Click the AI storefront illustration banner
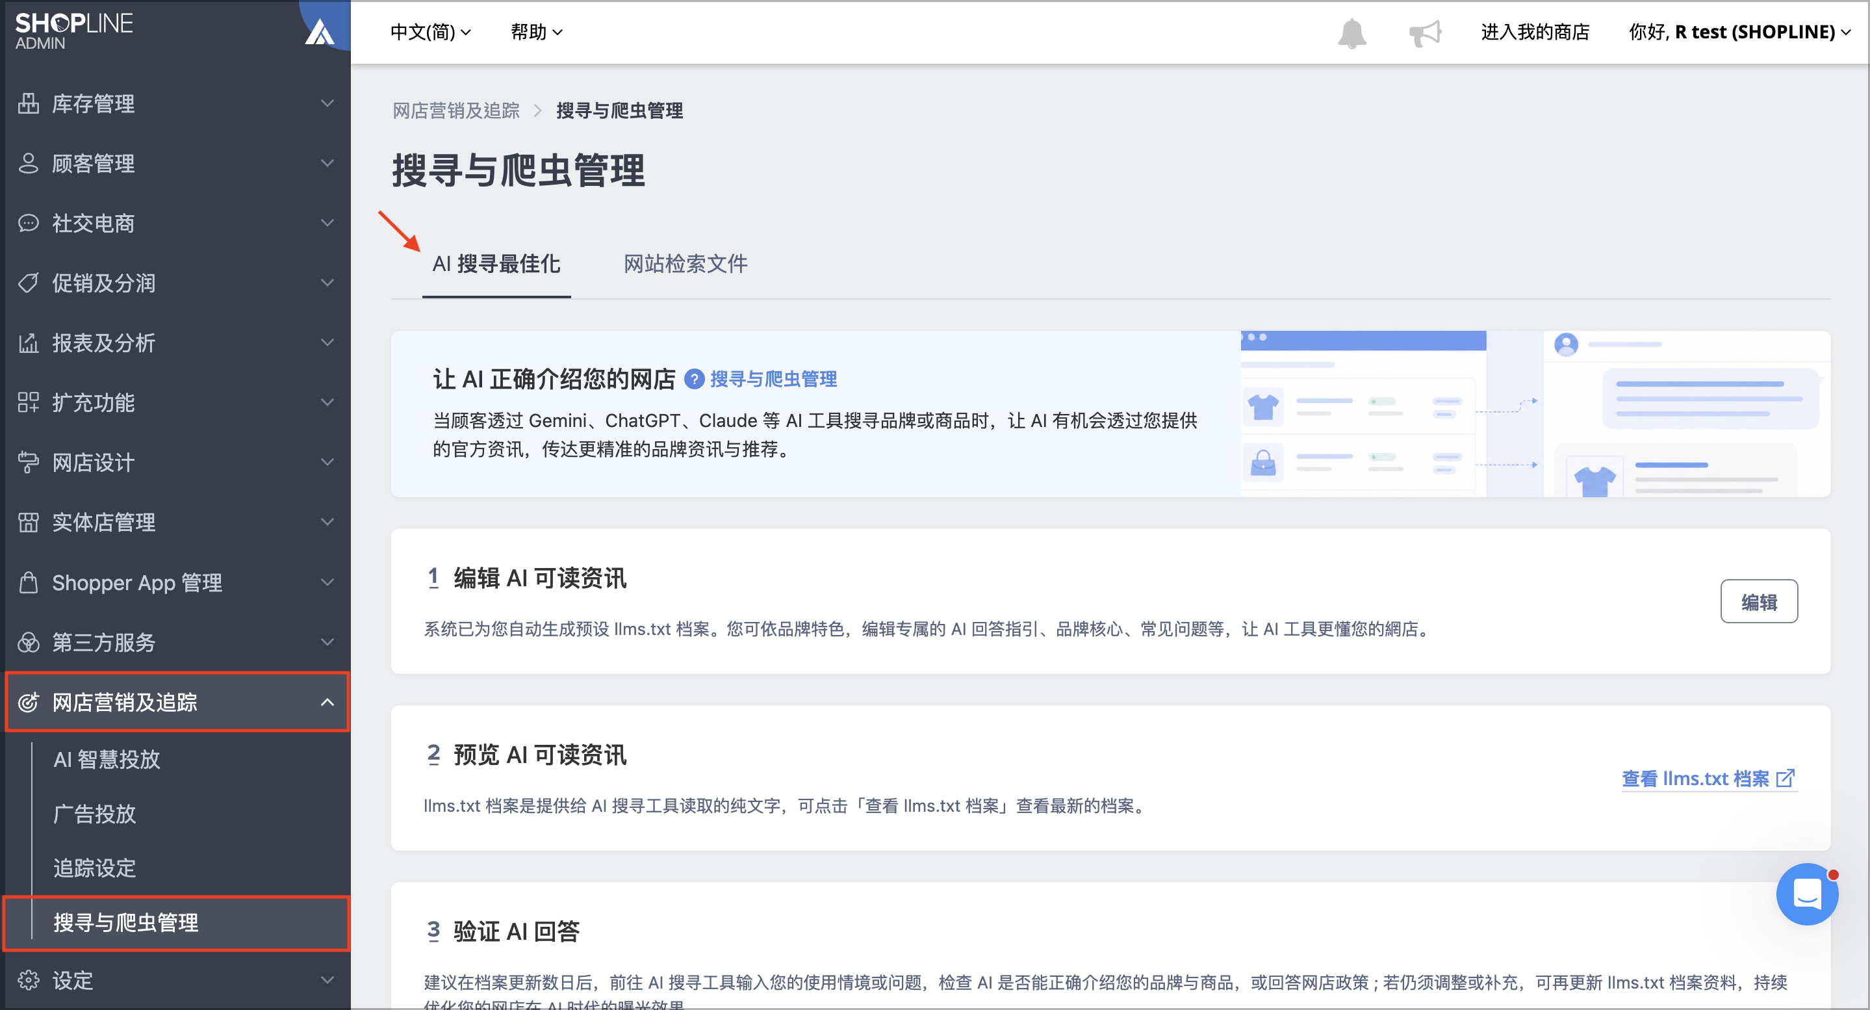This screenshot has height=1010, width=1870. click(x=1535, y=415)
